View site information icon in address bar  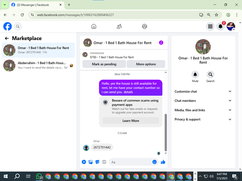(32, 15)
